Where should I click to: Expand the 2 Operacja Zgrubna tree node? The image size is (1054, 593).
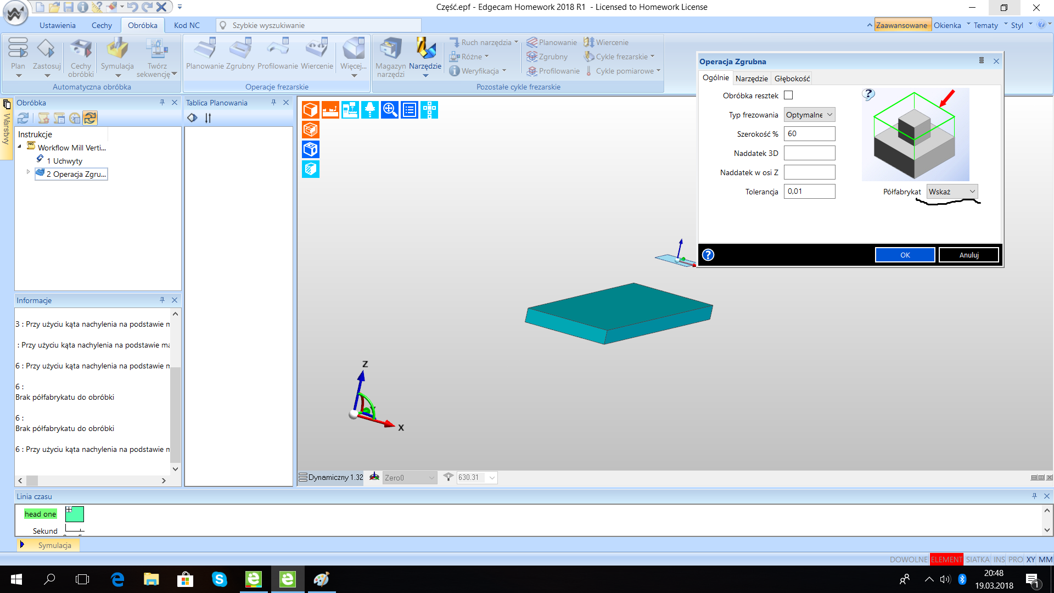[x=28, y=172]
